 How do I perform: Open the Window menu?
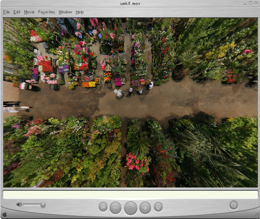tap(65, 12)
